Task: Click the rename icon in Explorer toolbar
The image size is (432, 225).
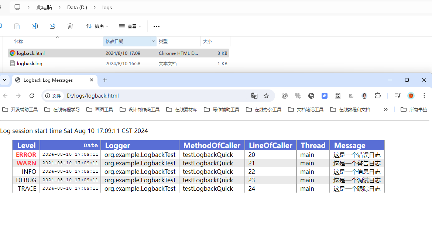Action: (x=35, y=26)
